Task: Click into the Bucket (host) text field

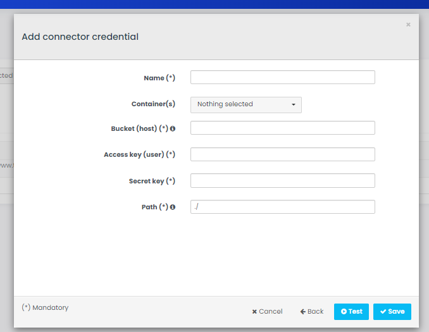Action: [x=282, y=128]
